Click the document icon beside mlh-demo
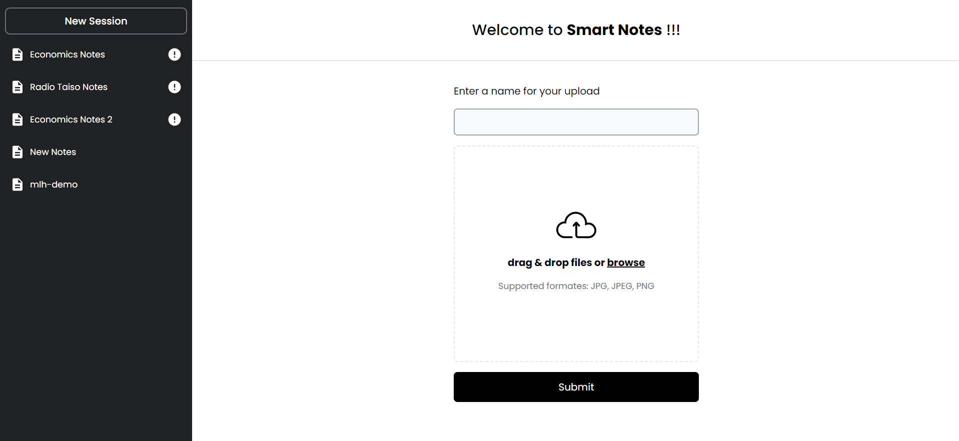 point(18,184)
